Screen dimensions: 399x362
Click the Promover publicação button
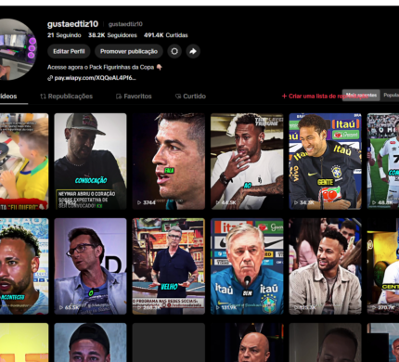coord(129,51)
